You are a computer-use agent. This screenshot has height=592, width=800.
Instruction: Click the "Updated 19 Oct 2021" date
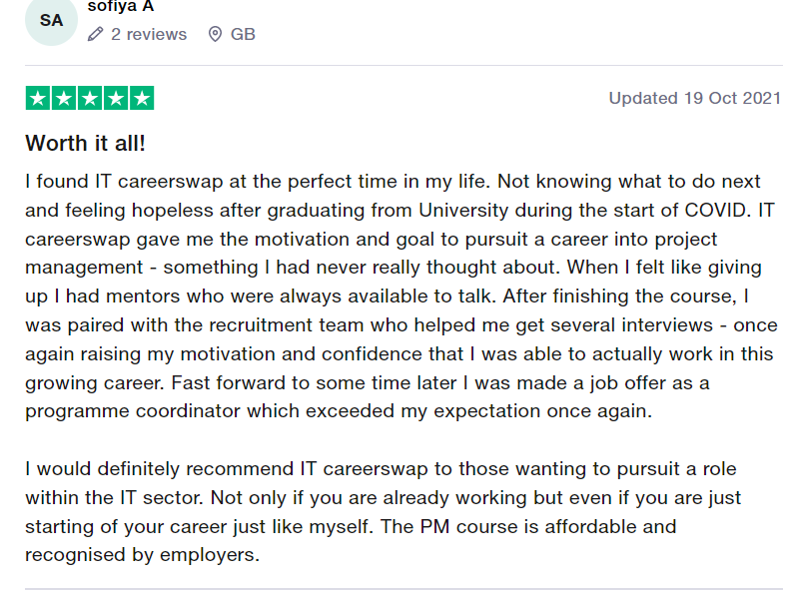pos(695,98)
